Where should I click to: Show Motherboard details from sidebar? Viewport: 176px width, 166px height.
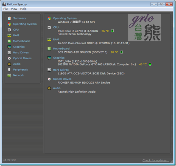21,41
